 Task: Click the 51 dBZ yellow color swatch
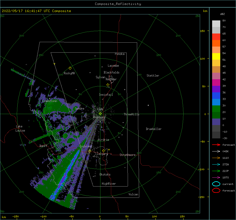coord(216,57)
